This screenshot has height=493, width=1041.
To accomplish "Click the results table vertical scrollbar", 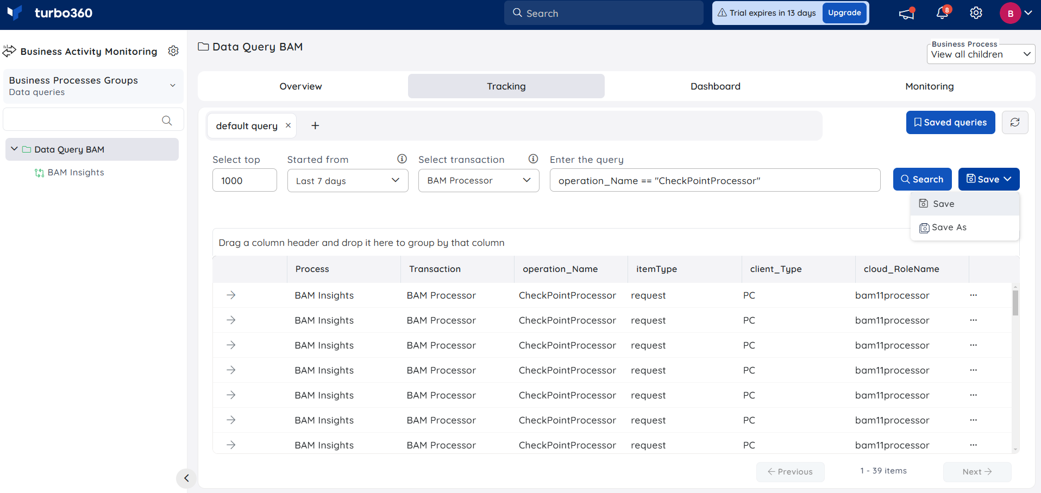I will (1015, 302).
